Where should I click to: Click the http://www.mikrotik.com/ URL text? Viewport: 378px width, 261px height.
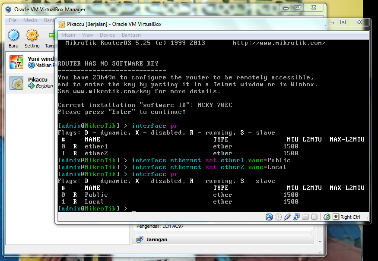pos(279,43)
